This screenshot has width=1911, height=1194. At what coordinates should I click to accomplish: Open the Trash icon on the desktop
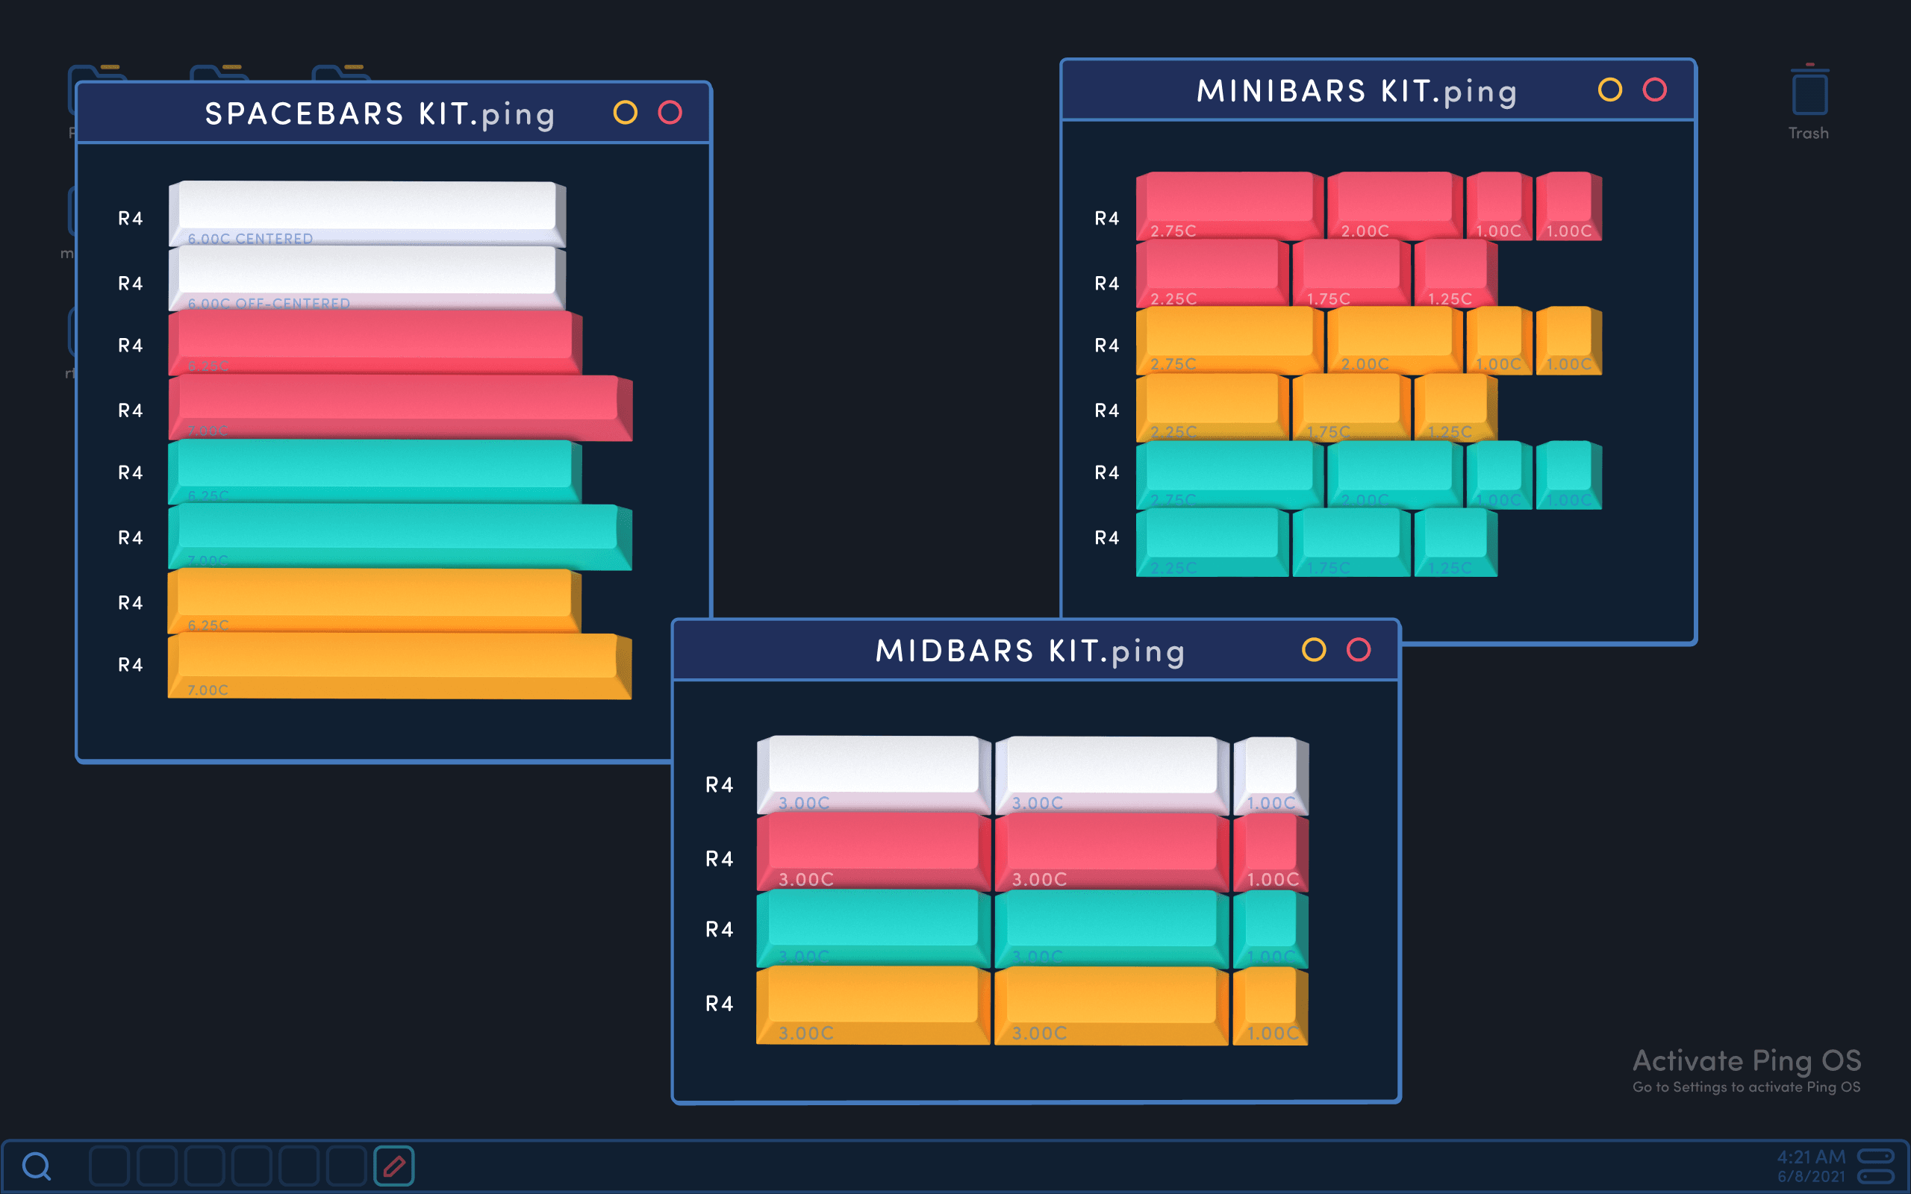(1809, 95)
